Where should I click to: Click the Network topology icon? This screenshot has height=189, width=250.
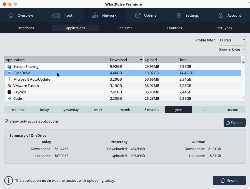[95, 16]
